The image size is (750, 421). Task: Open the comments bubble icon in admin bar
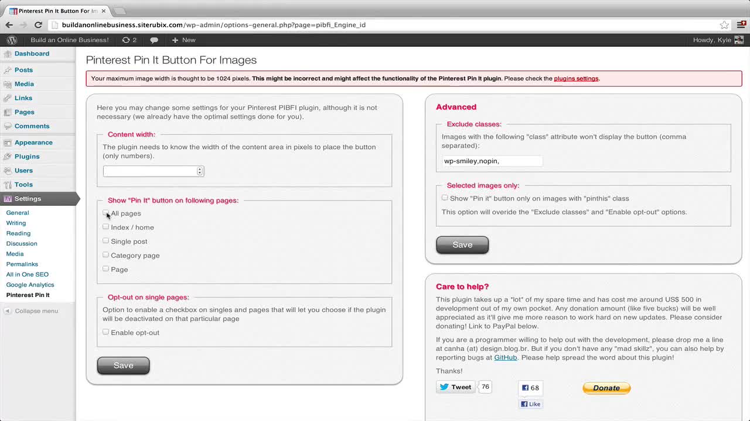[154, 40]
